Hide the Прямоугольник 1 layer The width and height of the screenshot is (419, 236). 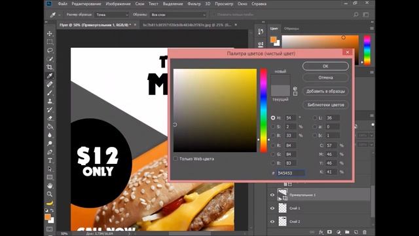point(272,195)
